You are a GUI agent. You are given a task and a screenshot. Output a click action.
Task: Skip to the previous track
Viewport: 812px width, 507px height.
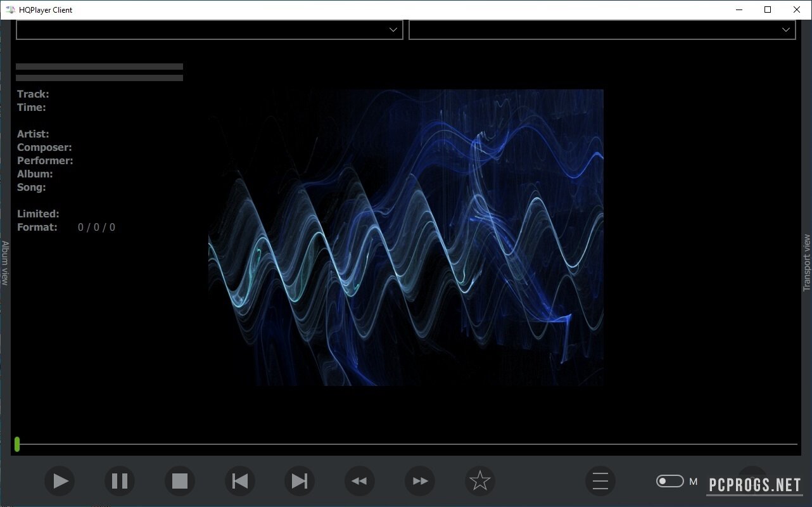pos(240,481)
